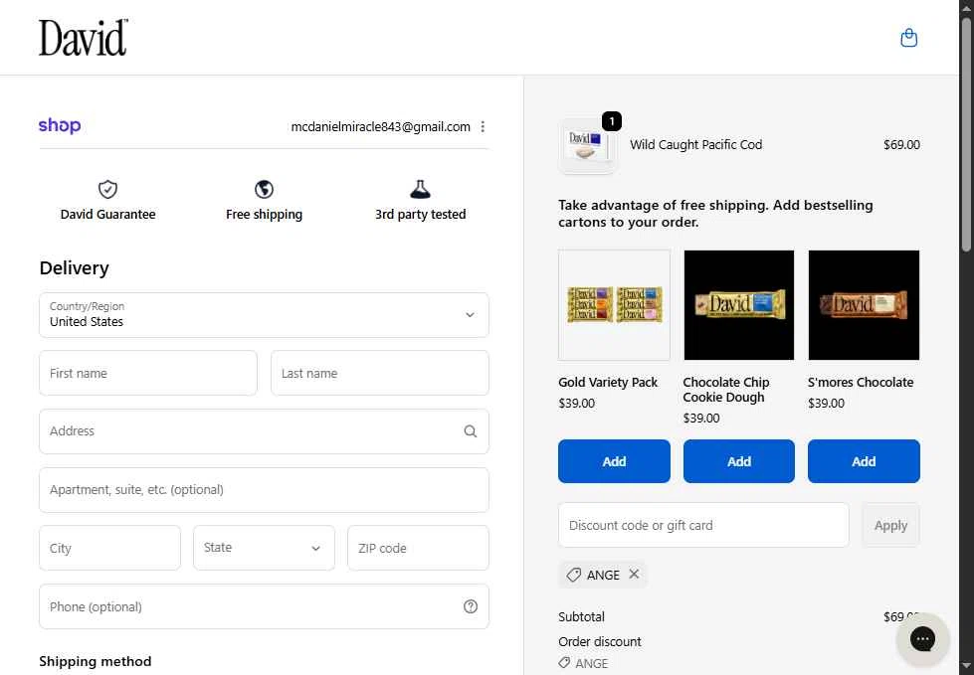Click the Wild Caught Pacific Cod title
The width and height of the screenshot is (974, 675).
pos(695,144)
